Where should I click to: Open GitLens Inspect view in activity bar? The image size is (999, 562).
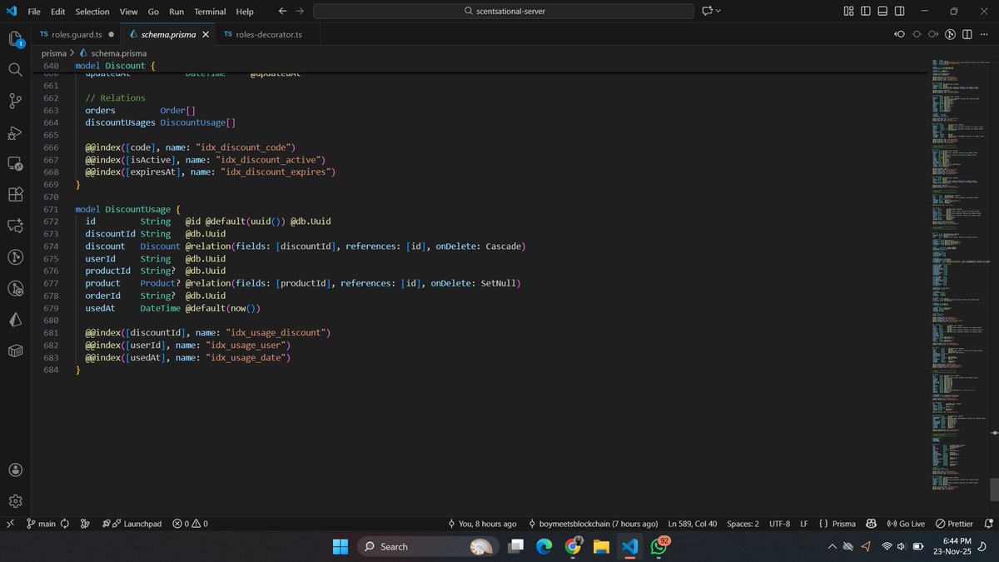click(x=15, y=288)
